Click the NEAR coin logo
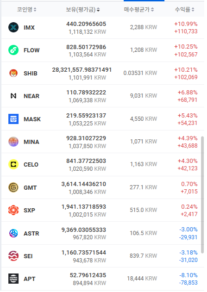207x292 pixels. click(x=13, y=96)
